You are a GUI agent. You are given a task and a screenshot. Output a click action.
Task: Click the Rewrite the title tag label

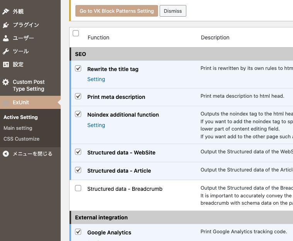pos(113,69)
